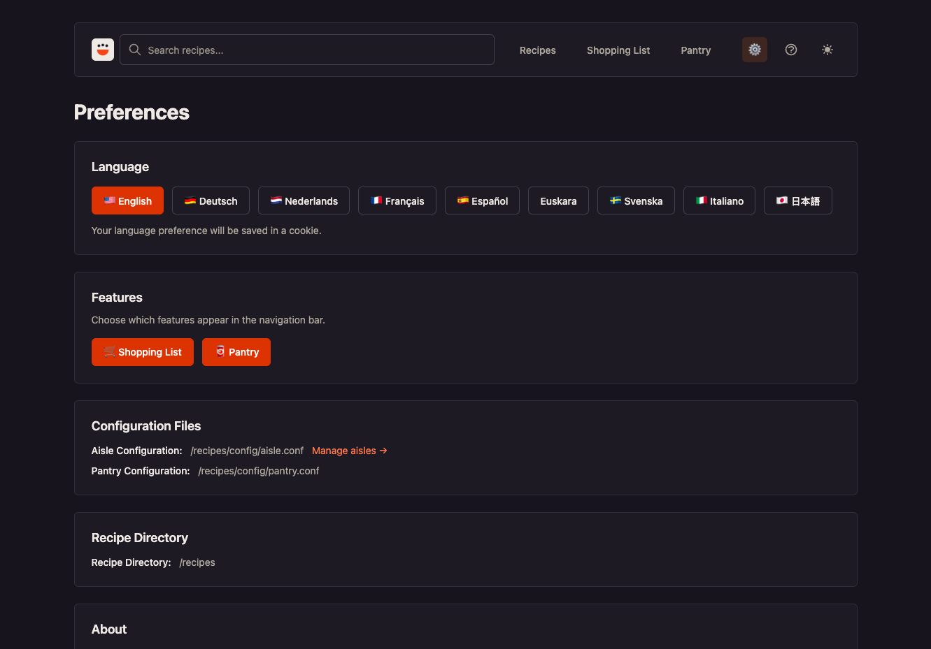
Task: Open the Pantry navigation item
Action: (696, 50)
